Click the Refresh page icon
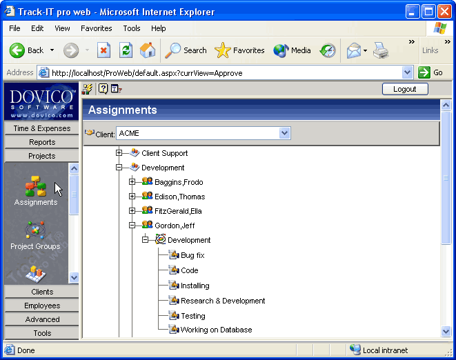Image resolution: width=456 pixels, height=360 pixels. click(126, 50)
